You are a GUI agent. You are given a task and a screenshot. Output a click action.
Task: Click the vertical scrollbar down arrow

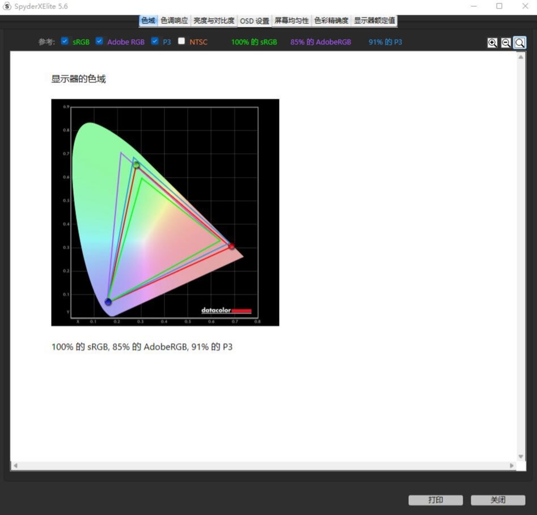(x=521, y=457)
